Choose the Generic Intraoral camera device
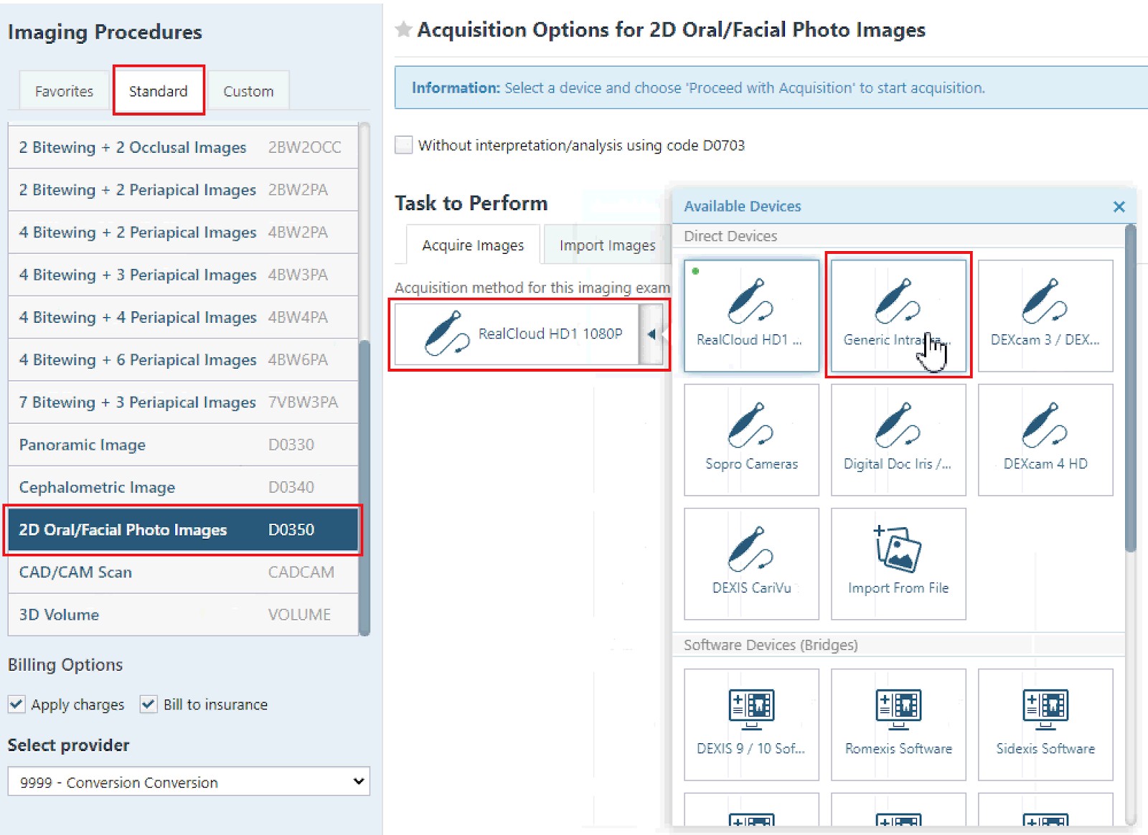This screenshot has height=835, width=1148. tap(898, 316)
